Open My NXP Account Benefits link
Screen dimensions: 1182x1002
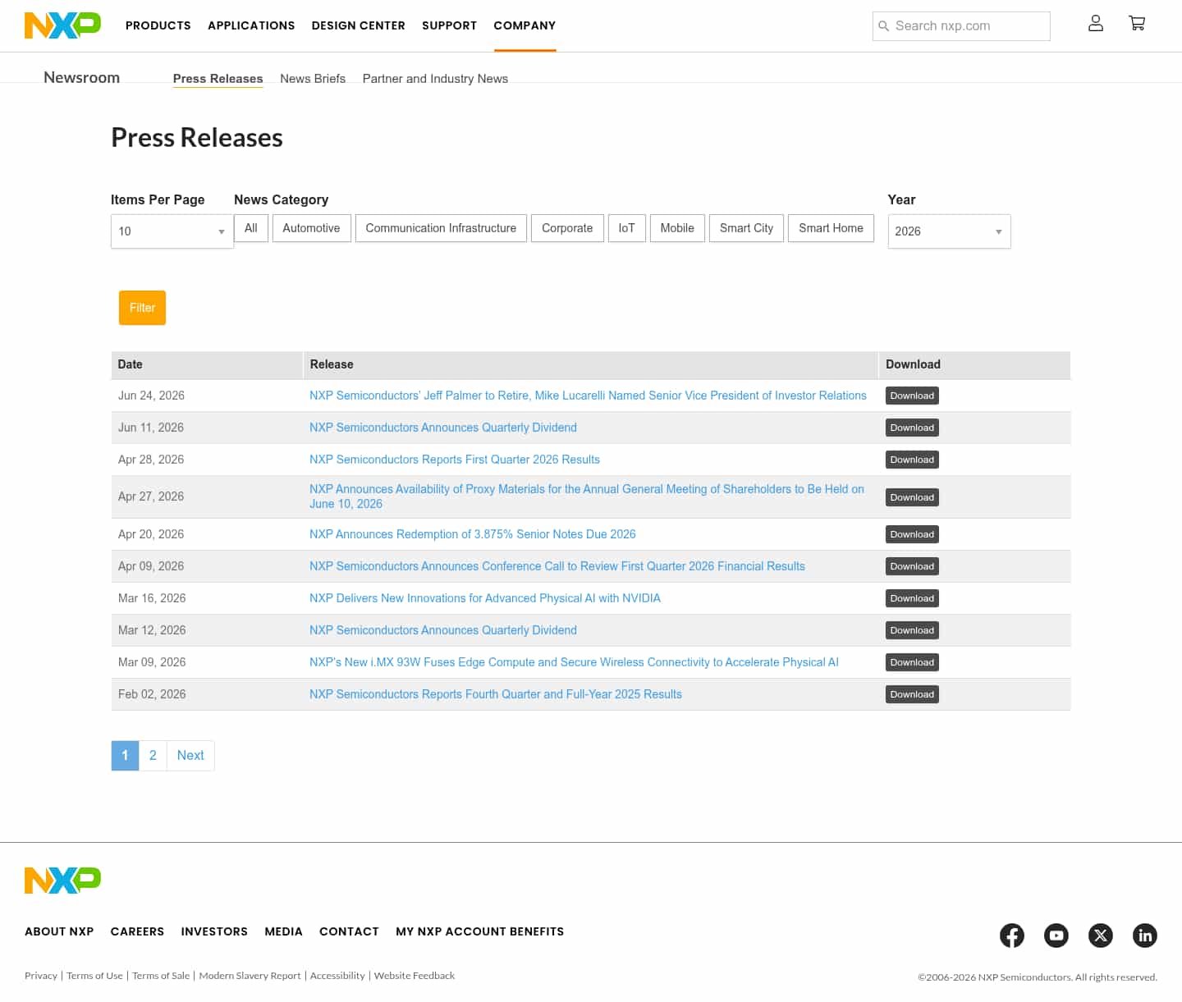[x=479, y=931]
